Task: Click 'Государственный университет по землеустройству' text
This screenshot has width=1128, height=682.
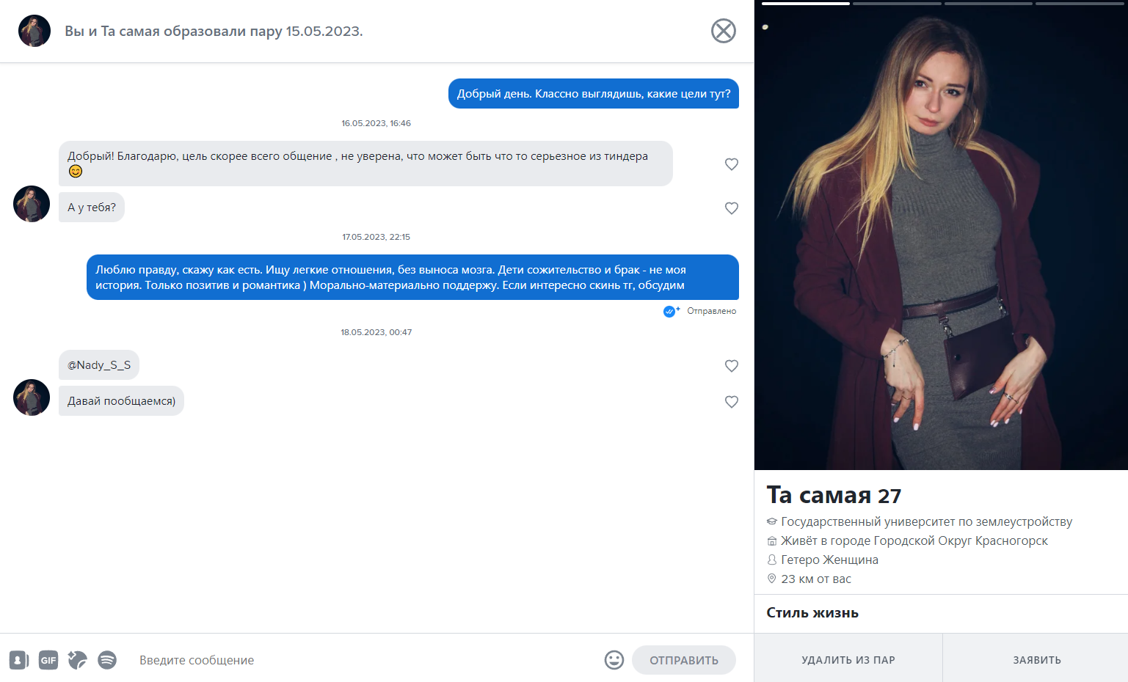Action: click(926, 522)
